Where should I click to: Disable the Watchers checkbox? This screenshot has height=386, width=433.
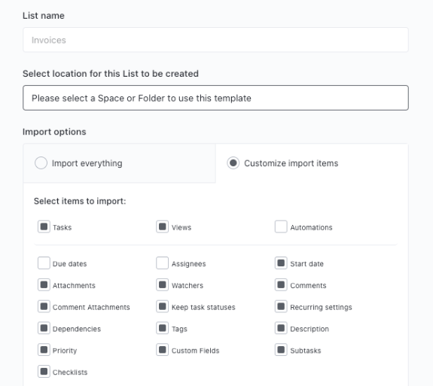(x=163, y=284)
